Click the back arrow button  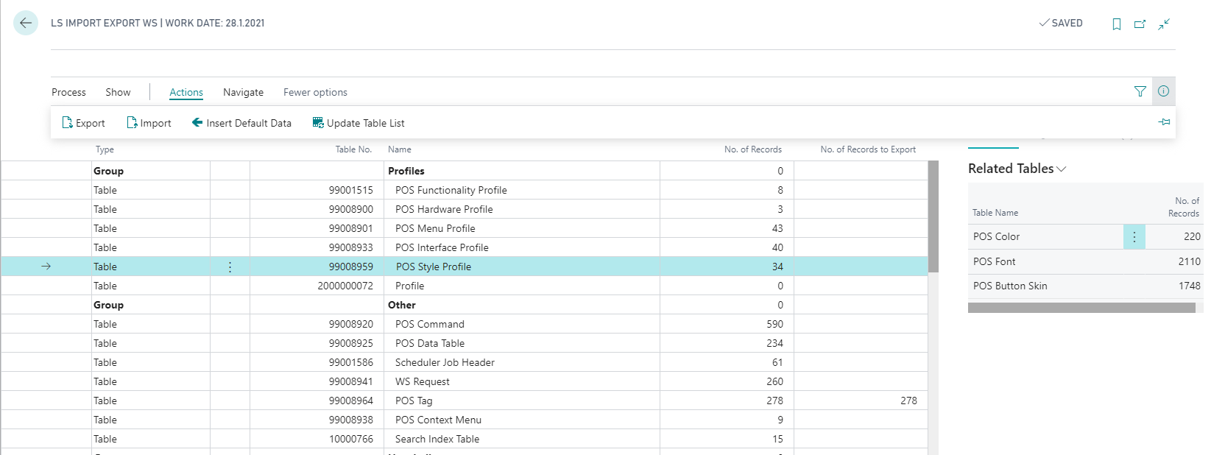click(26, 24)
